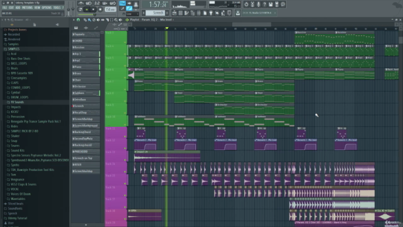This screenshot has width=403, height=227.
Task: Toggle countdown before recording
Action: [97, 3]
